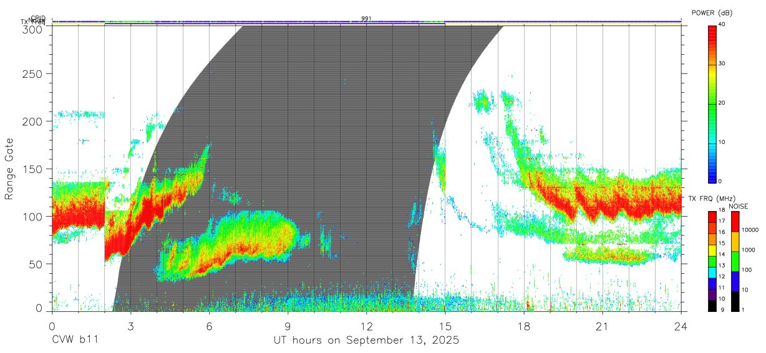The width and height of the screenshot is (766, 353).
Task: Click the 3 tick label on UT hours axis
Action: [131, 326]
